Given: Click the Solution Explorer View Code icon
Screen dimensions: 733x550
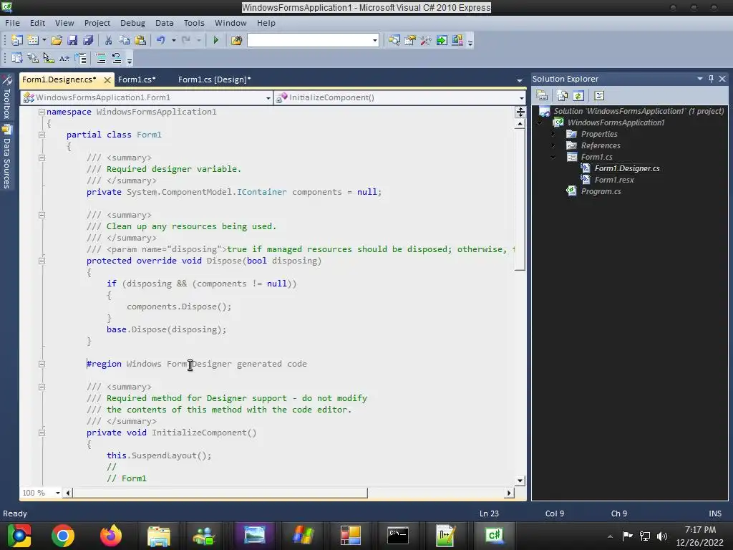Looking at the screenshot, I should click(599, 95).
